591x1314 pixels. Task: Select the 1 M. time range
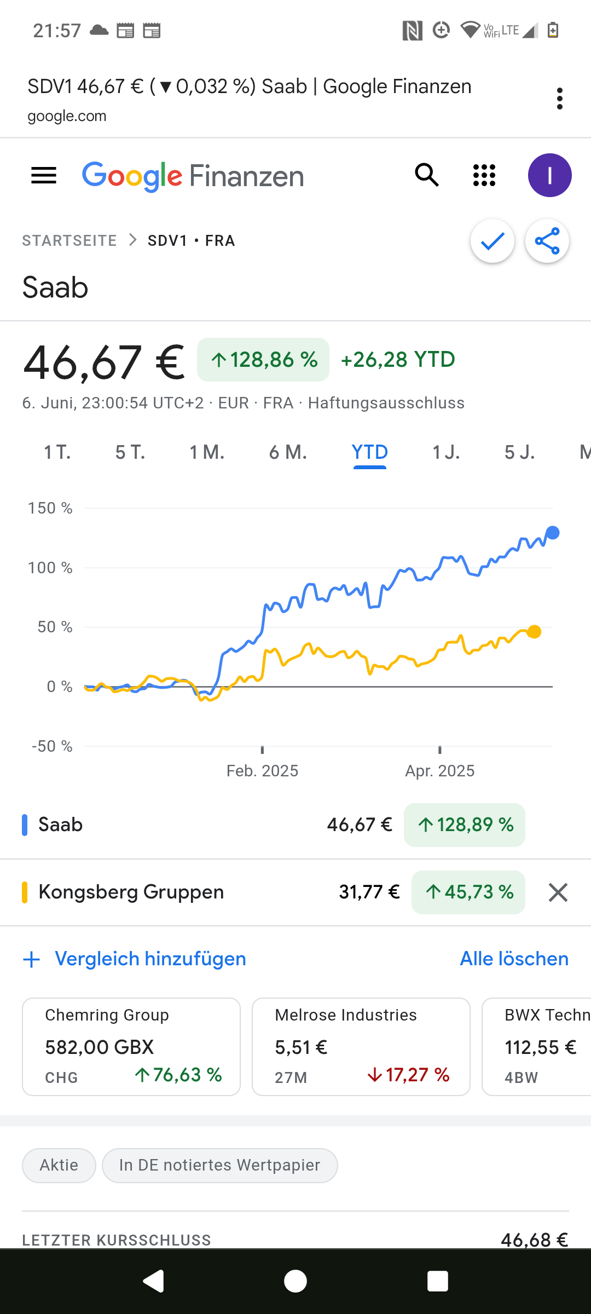(207, 452)
